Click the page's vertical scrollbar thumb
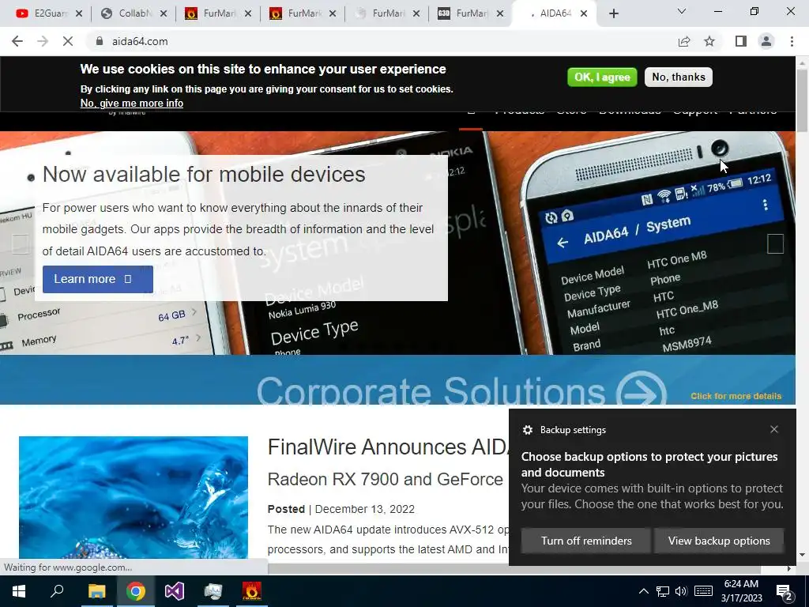The width and height of the screenshot is (809, 607). coord(802,100)
